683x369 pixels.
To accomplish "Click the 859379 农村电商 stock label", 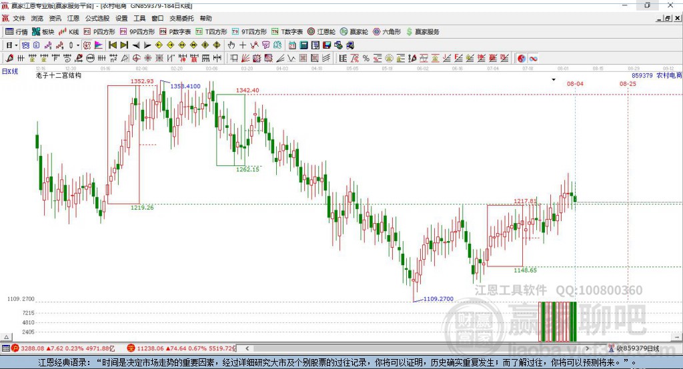I will click(x=657, y=75).
